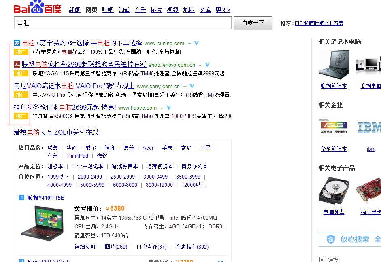Open 电脑硬盘 sidebar link
This screenshot has height=262, width=381.
point(334,212)
